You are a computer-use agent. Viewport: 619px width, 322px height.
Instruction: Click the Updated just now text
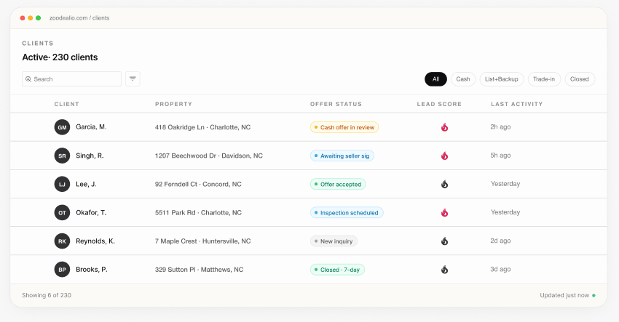(564, 295)
